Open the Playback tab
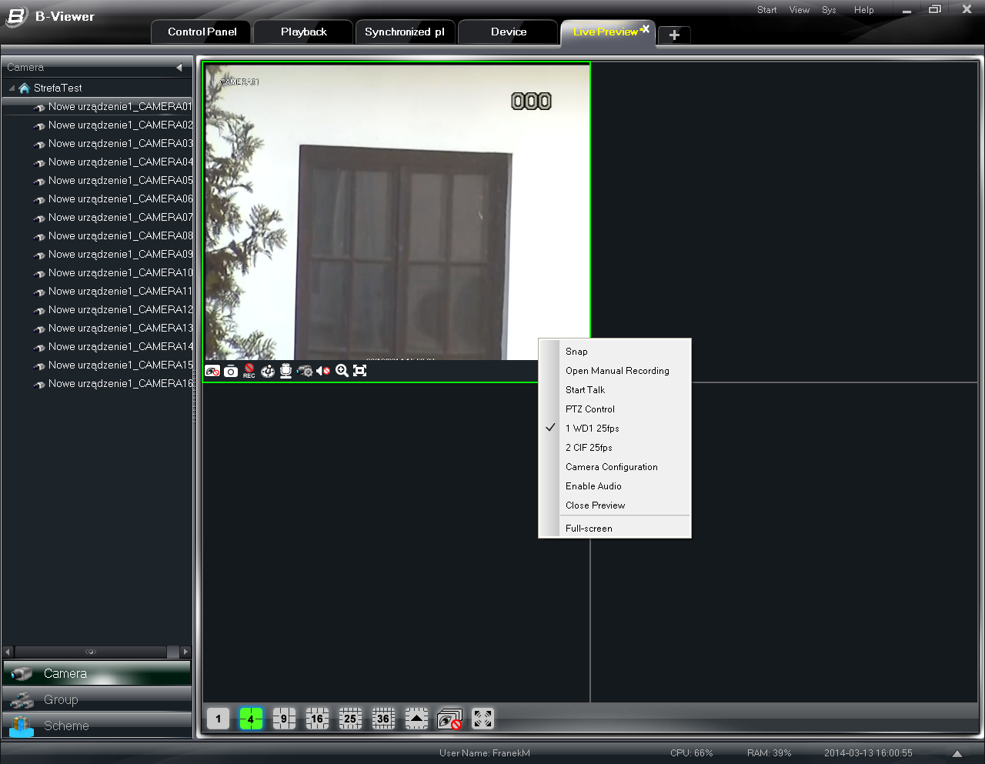 pyautogui.click(x=303, y=32)
